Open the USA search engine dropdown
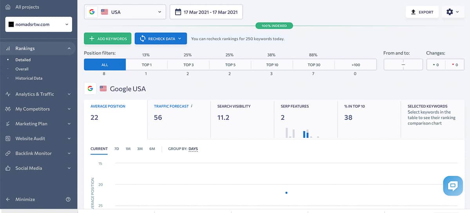 point(125,12)
